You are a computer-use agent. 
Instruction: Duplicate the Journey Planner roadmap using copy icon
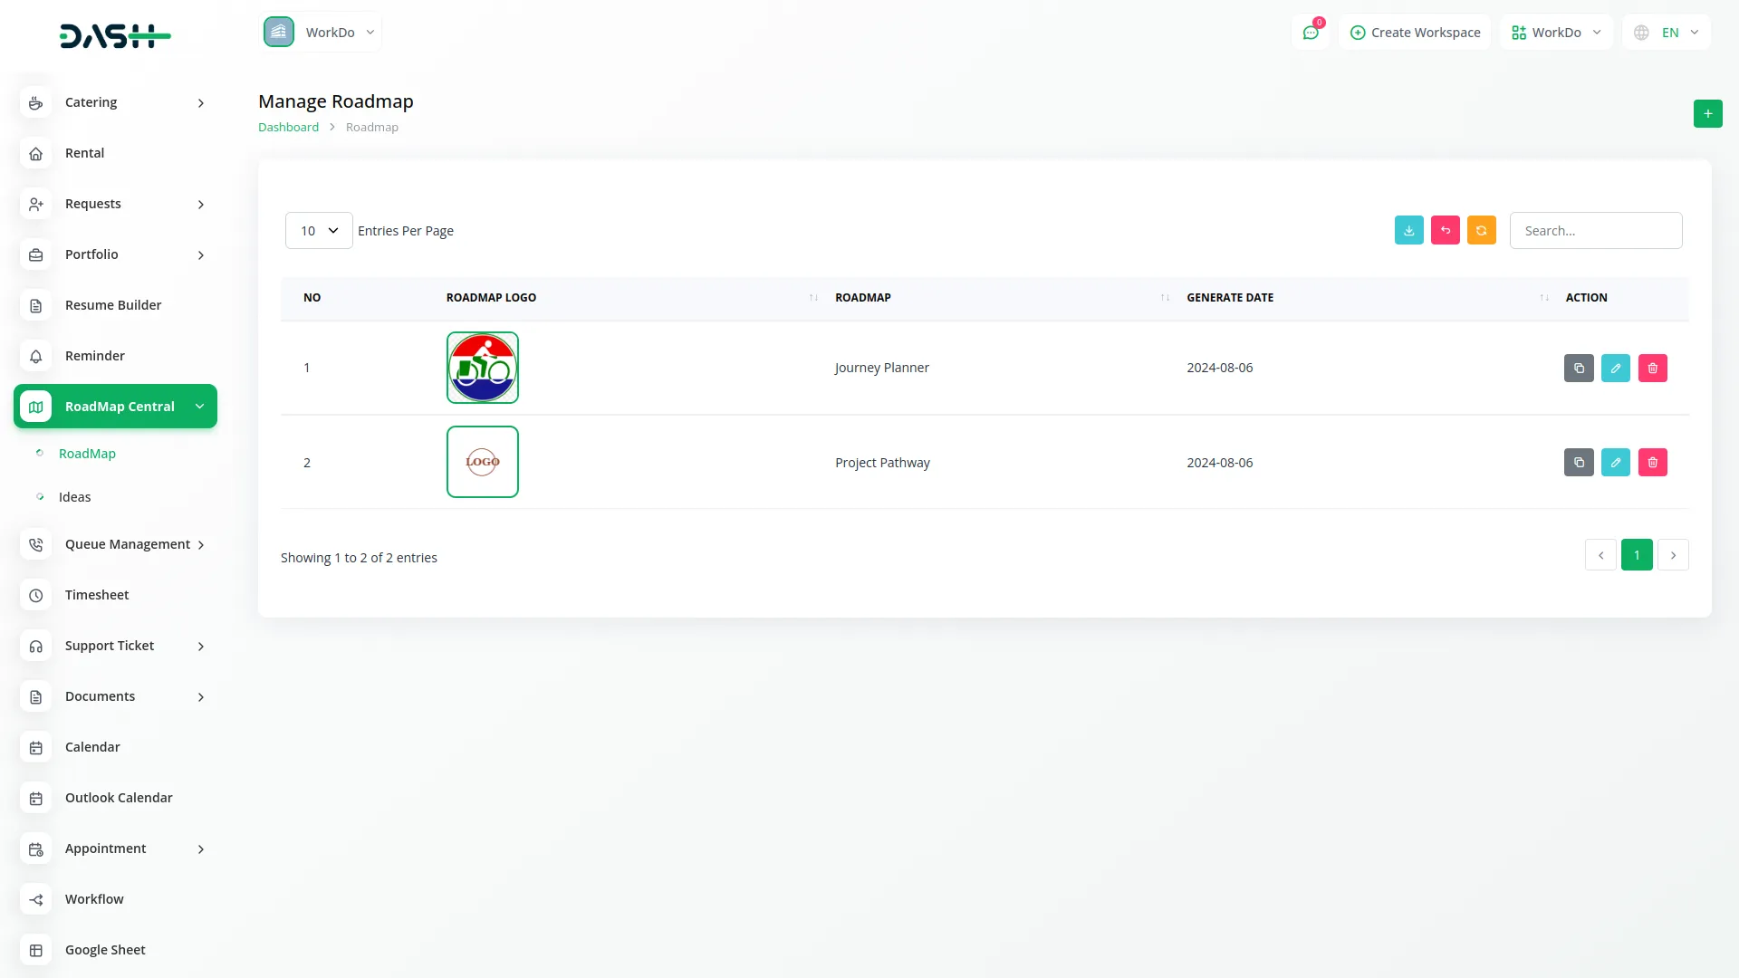point(1579,368)
